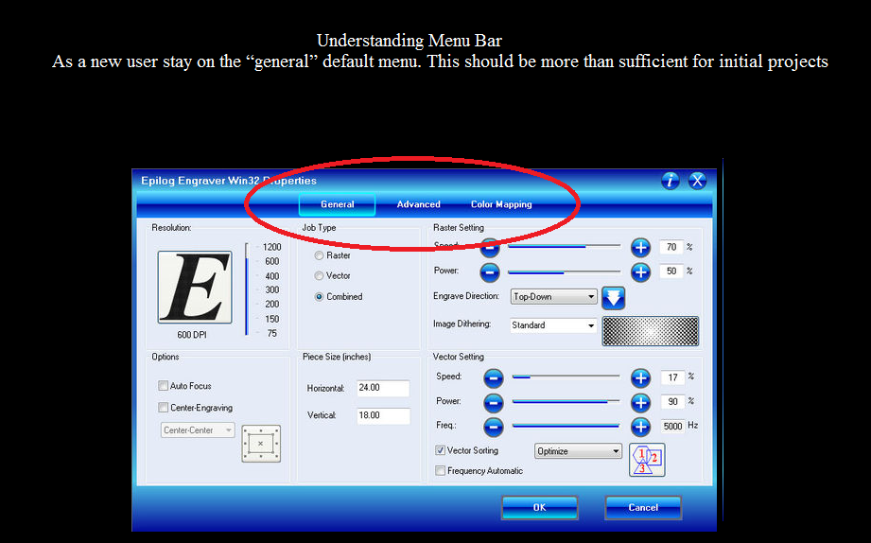871x543 pixels.
Task: Increase Raster Speed with the plus button
Action: [640, 247]
